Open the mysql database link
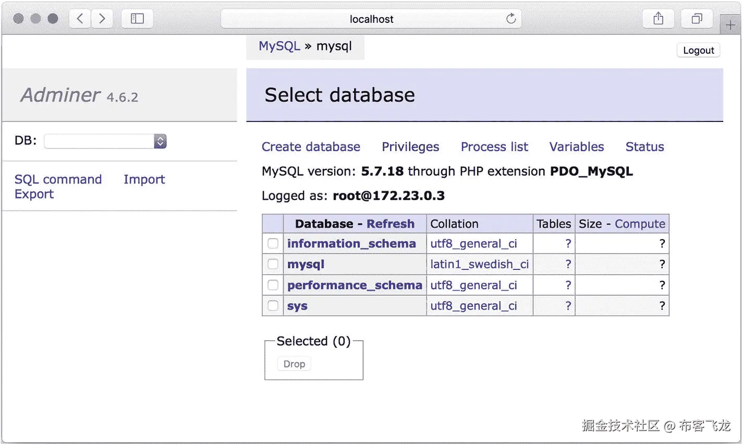 coord(306,264)
